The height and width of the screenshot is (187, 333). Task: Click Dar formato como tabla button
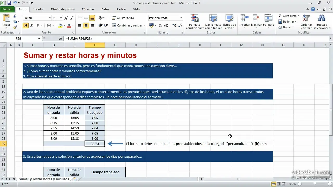pos(213,22)
